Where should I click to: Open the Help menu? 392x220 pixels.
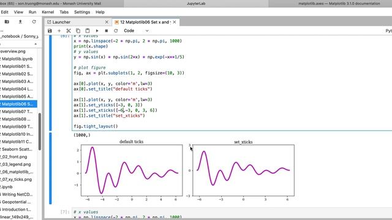click(100, 12)
